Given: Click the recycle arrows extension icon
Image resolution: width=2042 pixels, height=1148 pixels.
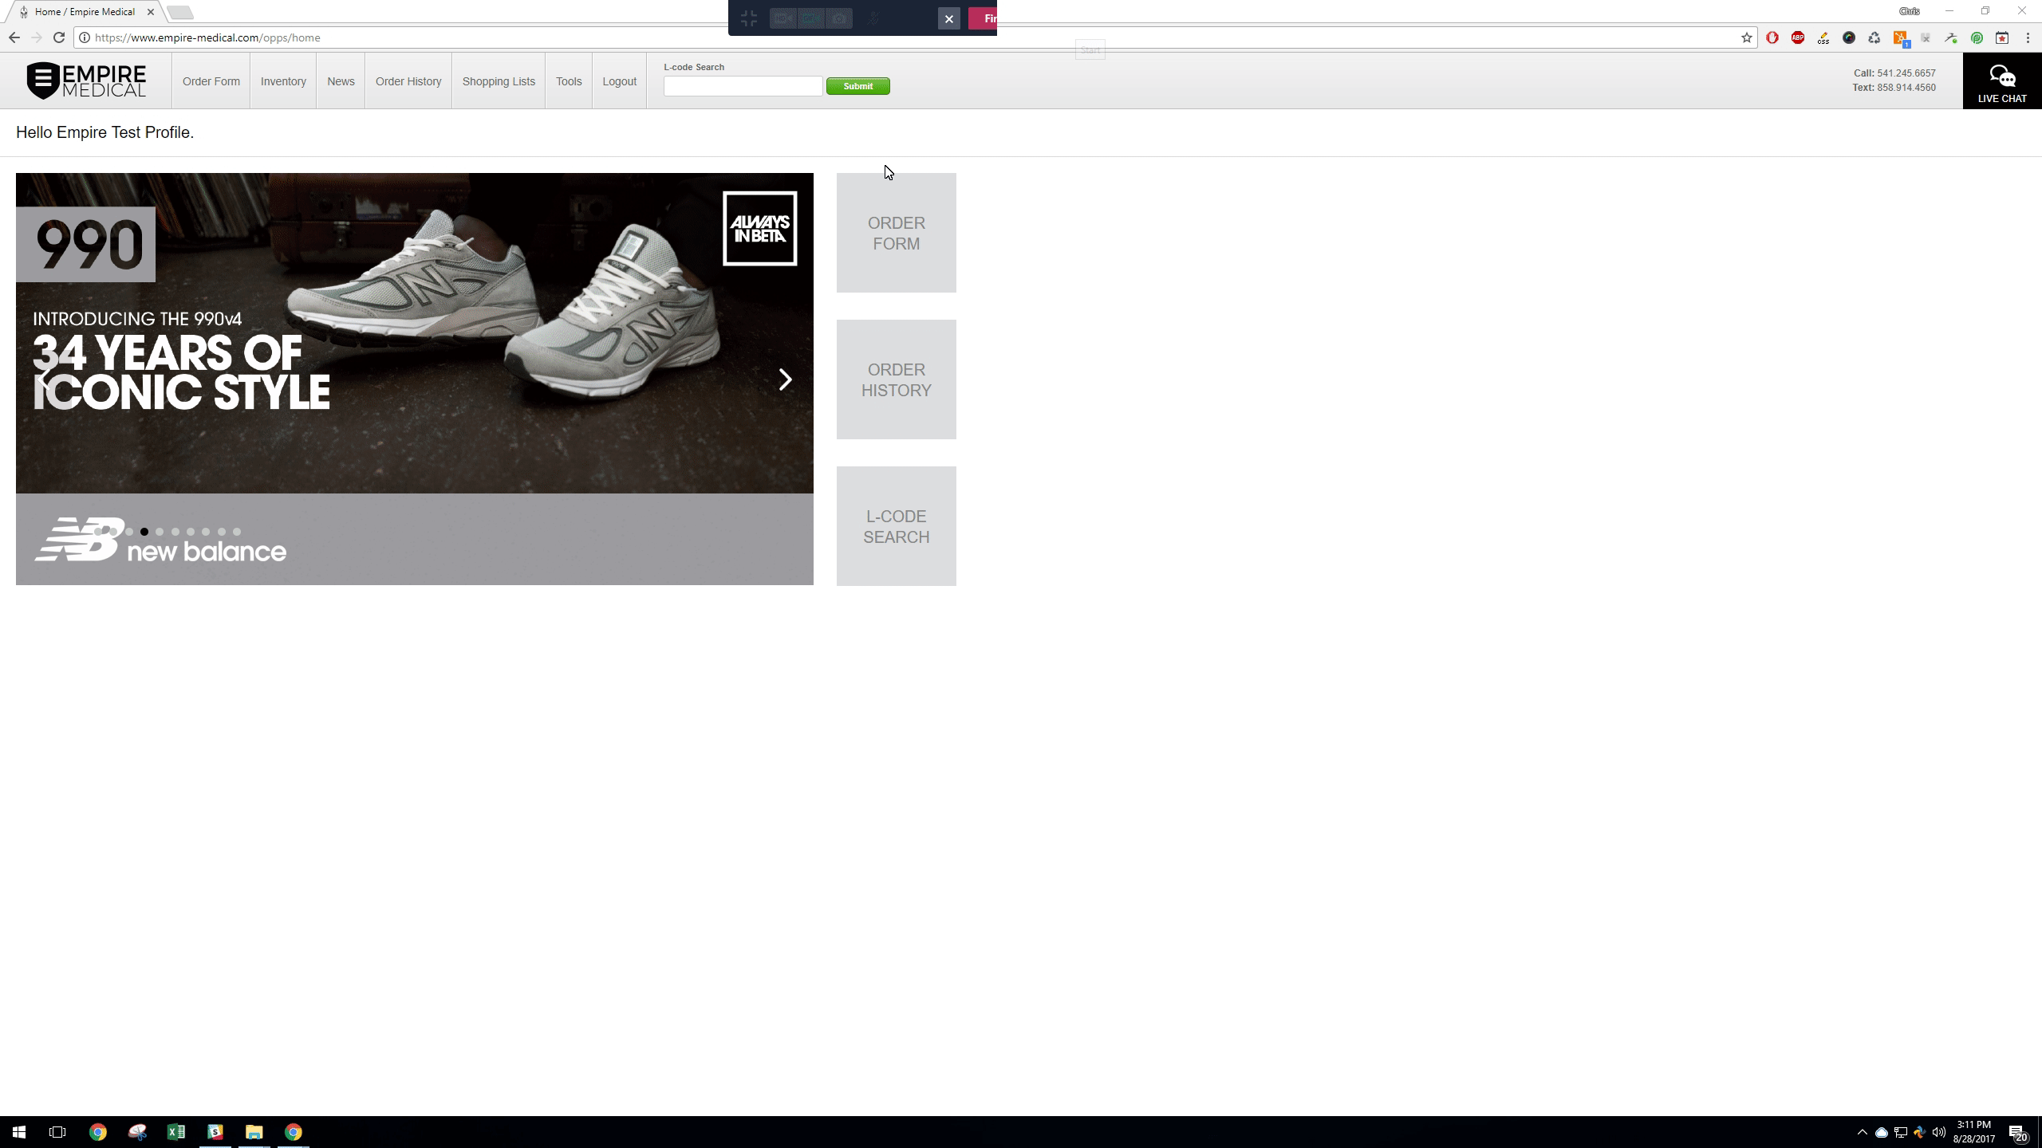Looking at the screenshot, I should [x=1874, y=37].
